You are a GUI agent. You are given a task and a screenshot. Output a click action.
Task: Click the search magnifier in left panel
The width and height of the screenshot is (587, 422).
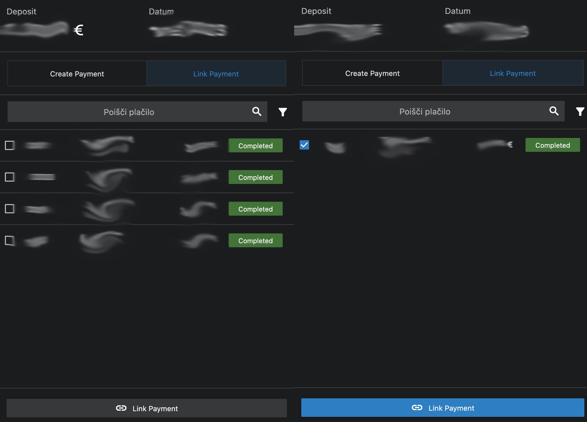pos(257,111)
